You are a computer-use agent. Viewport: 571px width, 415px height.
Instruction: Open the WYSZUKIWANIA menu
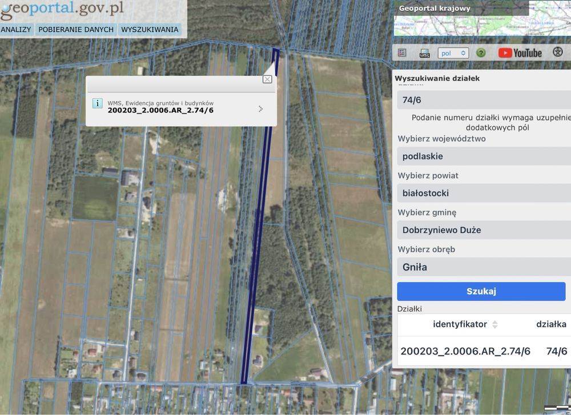coord(150,30)
